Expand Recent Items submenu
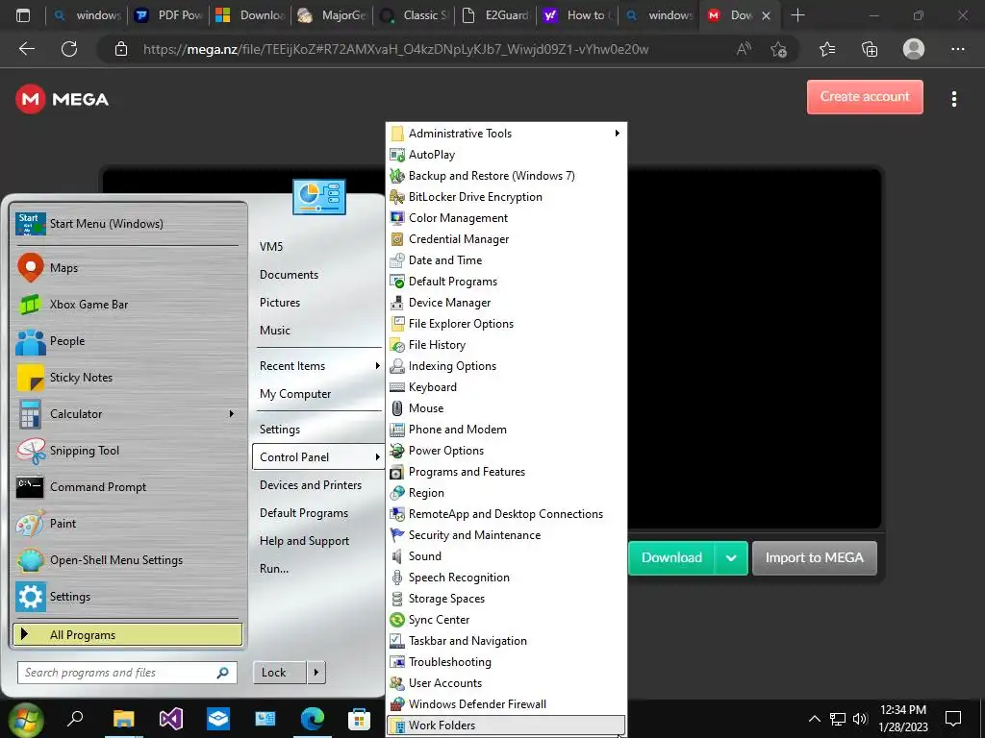Screen dimensions: 985x738 tap(317, 366)
